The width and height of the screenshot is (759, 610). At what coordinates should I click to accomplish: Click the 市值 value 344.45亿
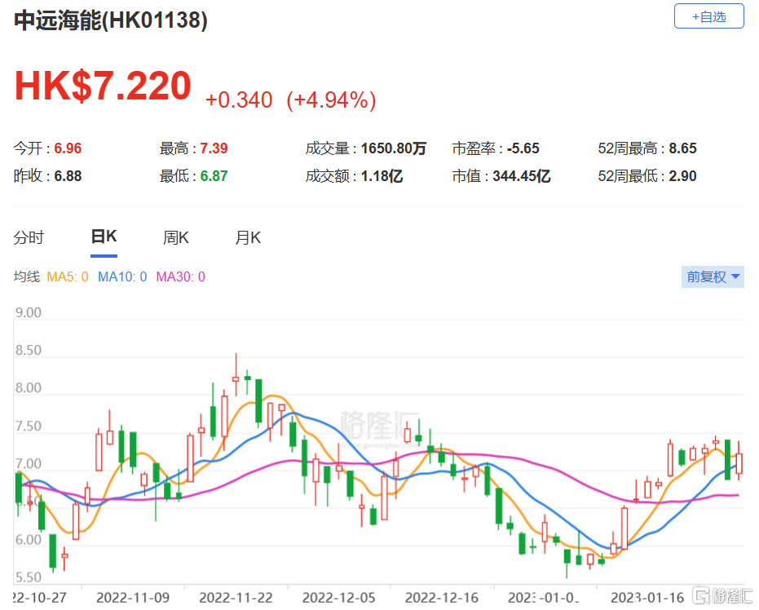tap(522, 175)
